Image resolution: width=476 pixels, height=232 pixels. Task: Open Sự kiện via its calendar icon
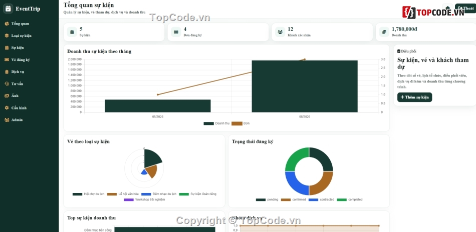click(7, 47)
